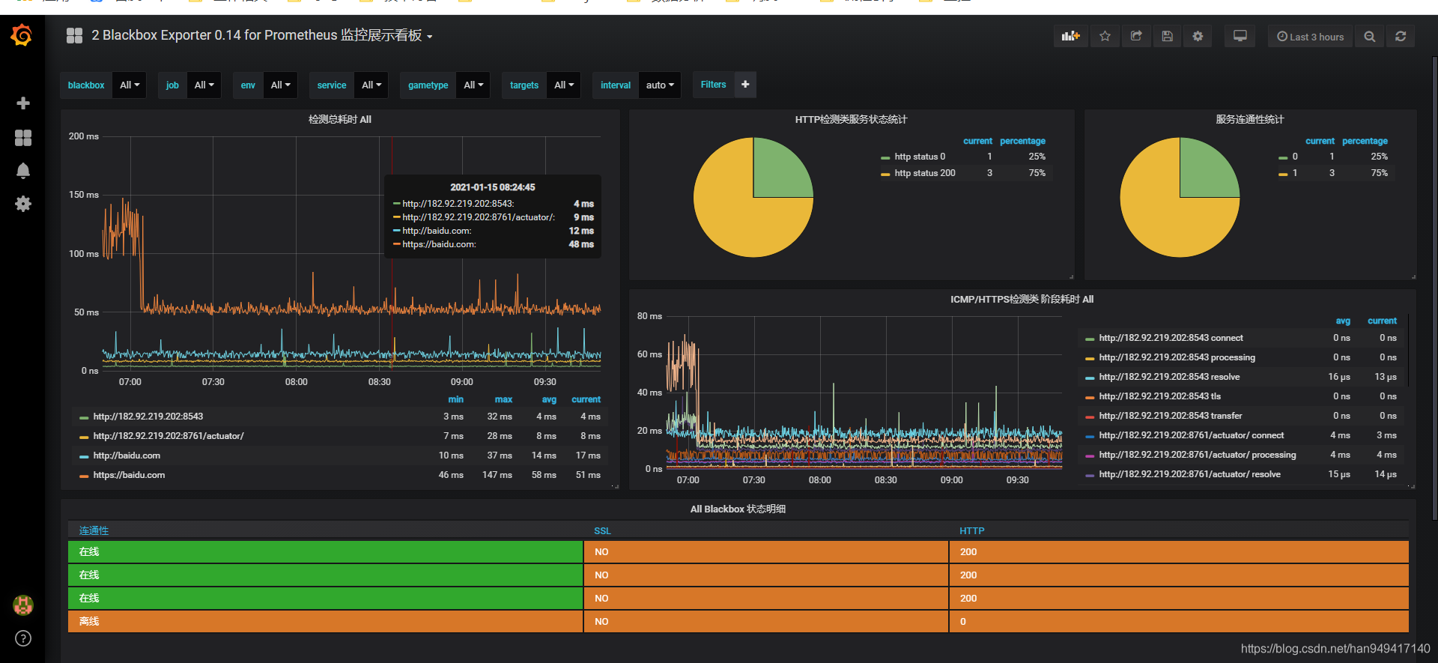Save the dashboard with disk icon
This screenshot has width=1438, height=663.
pos(1167,36)
